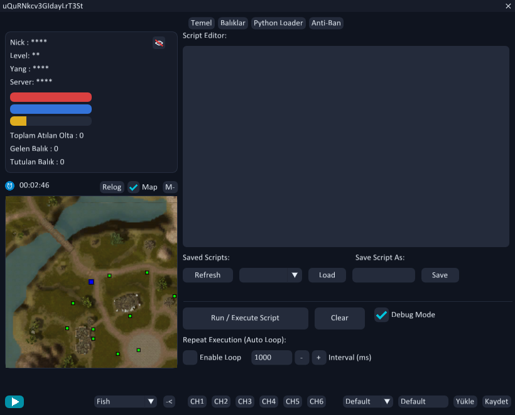Clear the script editor

[340, 318]
